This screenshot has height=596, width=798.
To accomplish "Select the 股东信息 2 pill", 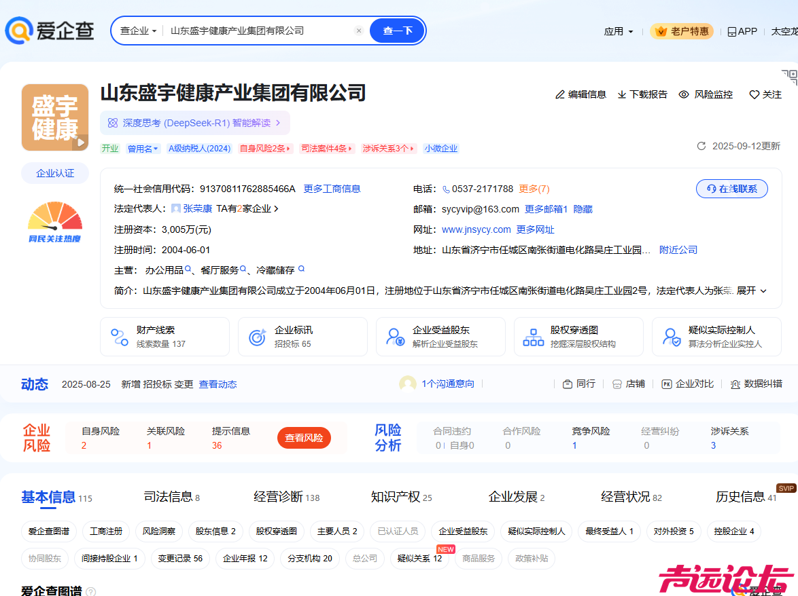I will tap(215, 531).
